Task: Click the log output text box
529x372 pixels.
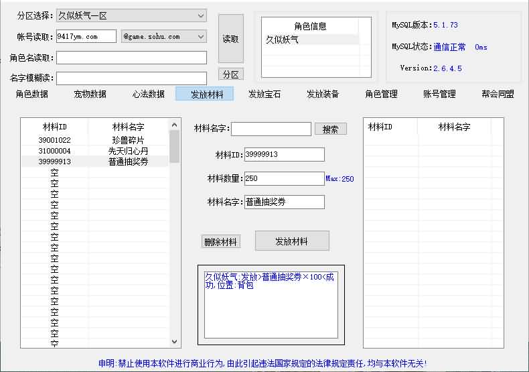Action: [x=271, y=304]
